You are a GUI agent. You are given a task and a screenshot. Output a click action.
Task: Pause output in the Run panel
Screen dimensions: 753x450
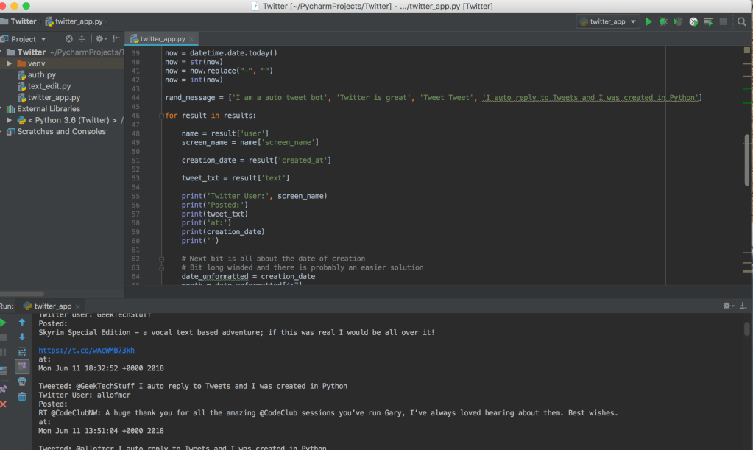(3, 351)
